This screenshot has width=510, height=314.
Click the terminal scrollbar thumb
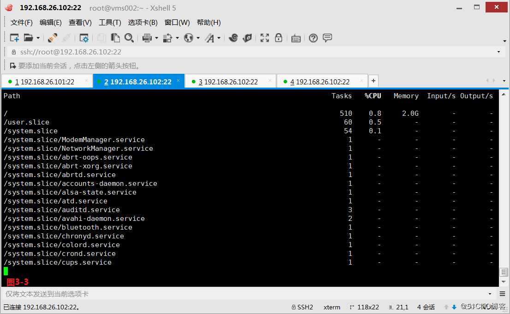pos(504,272)
